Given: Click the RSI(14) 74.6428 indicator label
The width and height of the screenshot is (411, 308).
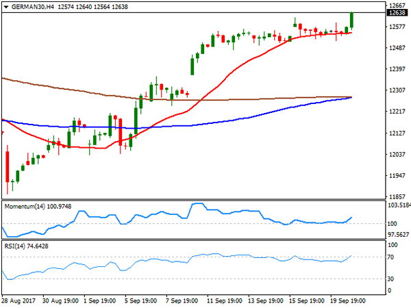Looking at the screenshot, I should [26, 246].
